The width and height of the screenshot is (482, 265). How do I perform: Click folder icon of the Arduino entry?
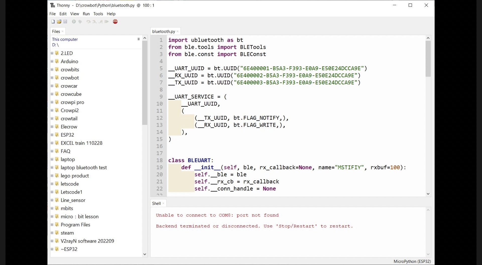[x=57, y=61]
